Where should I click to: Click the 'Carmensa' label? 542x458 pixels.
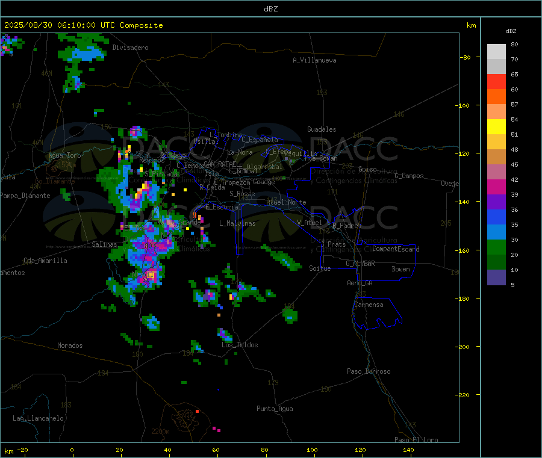[369, 305]
